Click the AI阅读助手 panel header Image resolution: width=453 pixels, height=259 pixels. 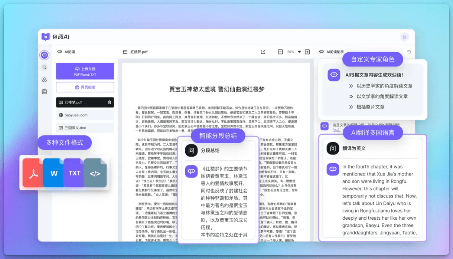coord(331,52)
